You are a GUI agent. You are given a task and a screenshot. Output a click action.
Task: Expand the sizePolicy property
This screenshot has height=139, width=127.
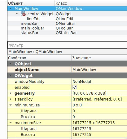(11, 99)
